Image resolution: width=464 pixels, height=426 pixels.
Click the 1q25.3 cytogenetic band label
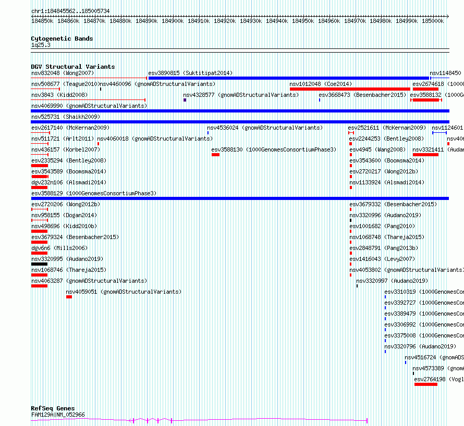(41, 45)
